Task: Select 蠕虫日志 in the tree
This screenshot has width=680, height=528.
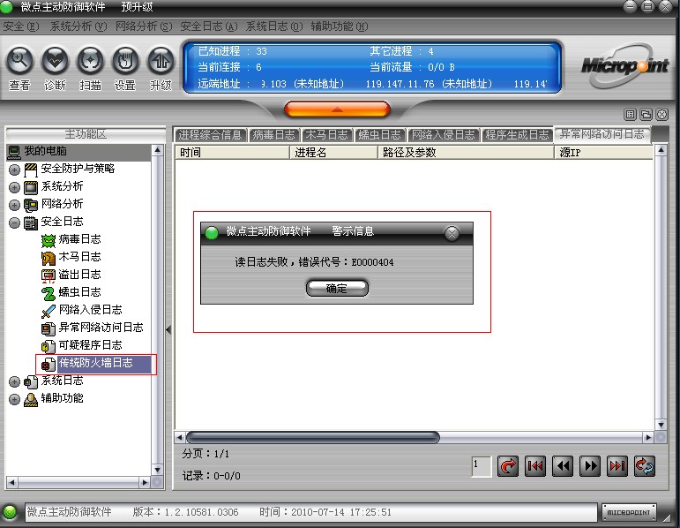Action: coord(79,292)
